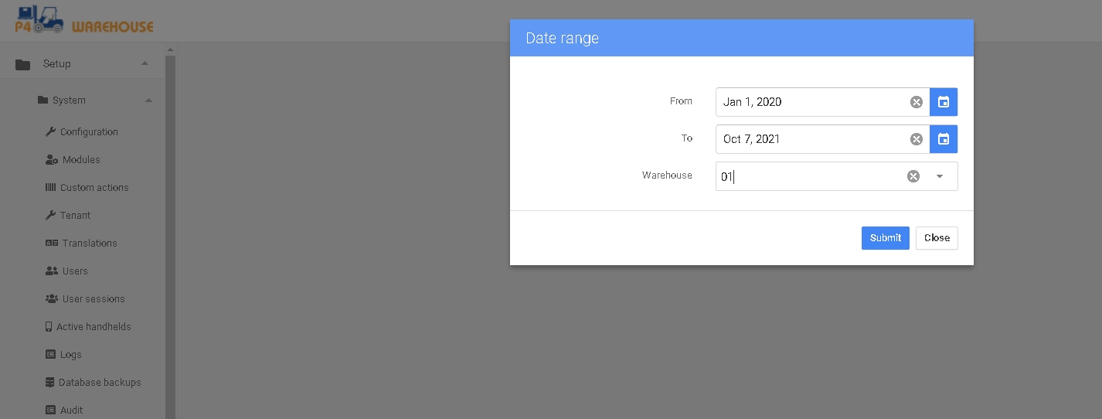
Task: Expand the Warehouse dropdown list
Action: click(940, 176)
